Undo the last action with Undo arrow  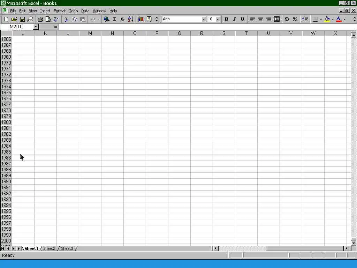pos(92,19)
